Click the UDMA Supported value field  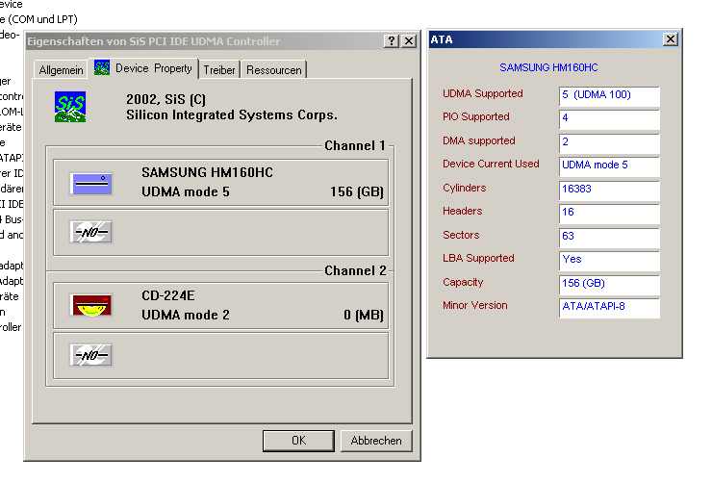click(x=609, y=96)
